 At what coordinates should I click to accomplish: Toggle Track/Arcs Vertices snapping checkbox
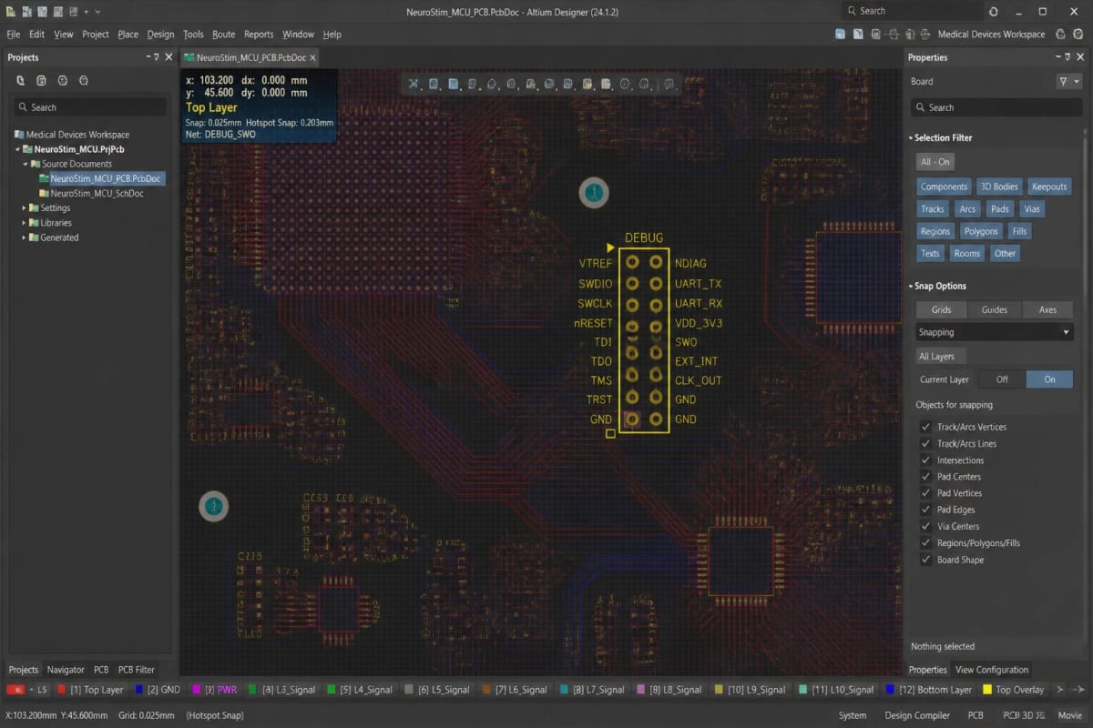pos(925,427)
